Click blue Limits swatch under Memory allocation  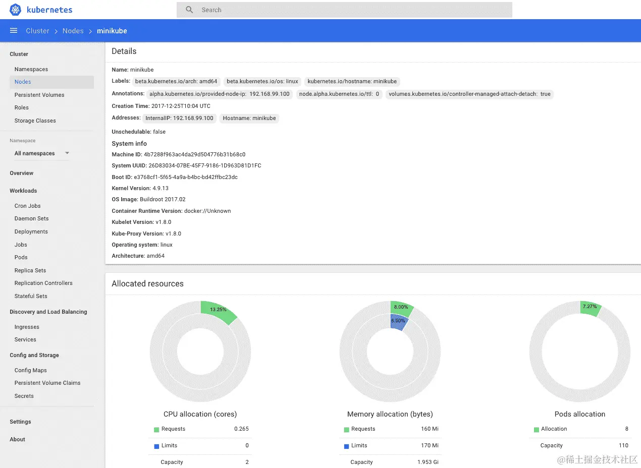[x=346, y=446]
